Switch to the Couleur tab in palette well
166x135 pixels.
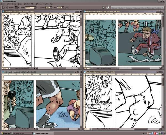[121, 8]
